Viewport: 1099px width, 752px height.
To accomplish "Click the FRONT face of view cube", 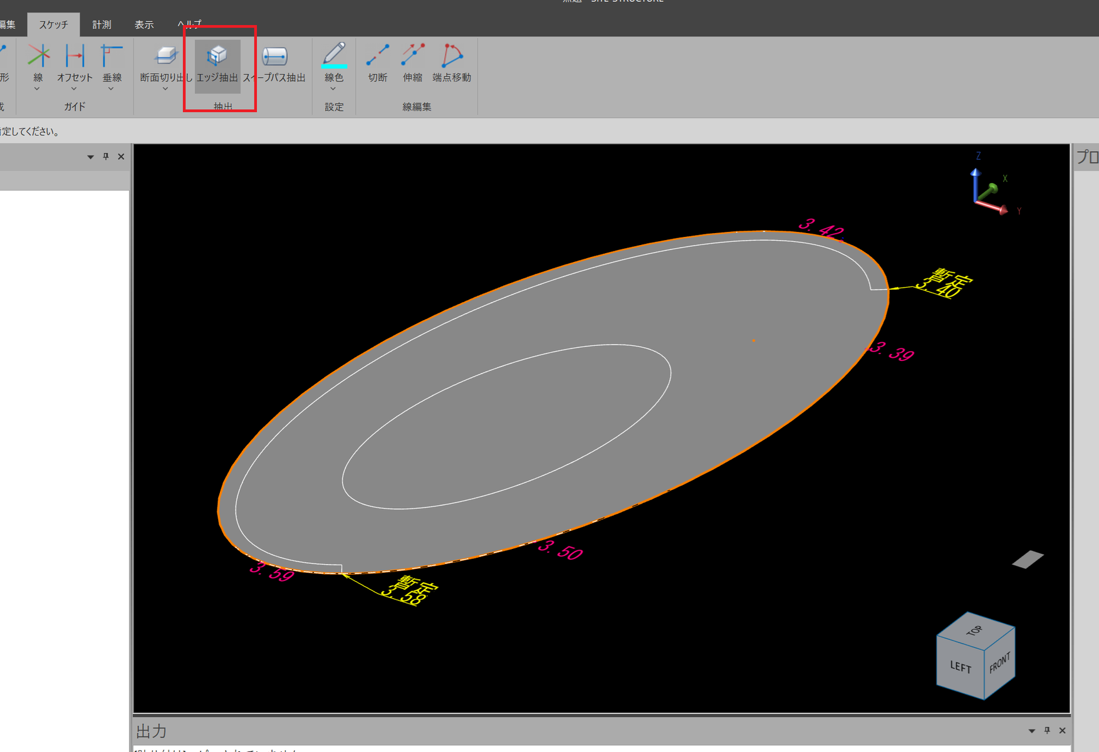I will coord(999,662).
